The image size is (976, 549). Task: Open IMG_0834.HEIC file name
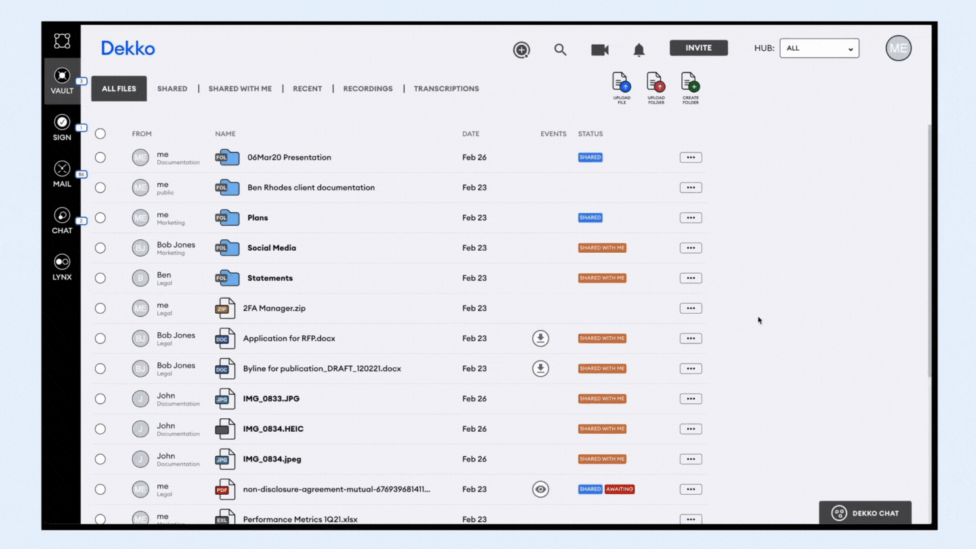273,429
